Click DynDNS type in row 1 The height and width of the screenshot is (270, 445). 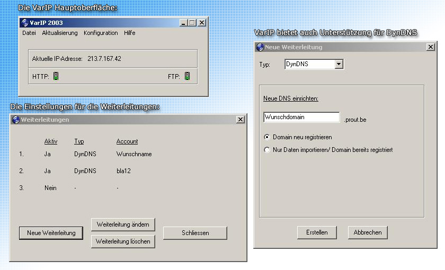click(x=85, y=154)
